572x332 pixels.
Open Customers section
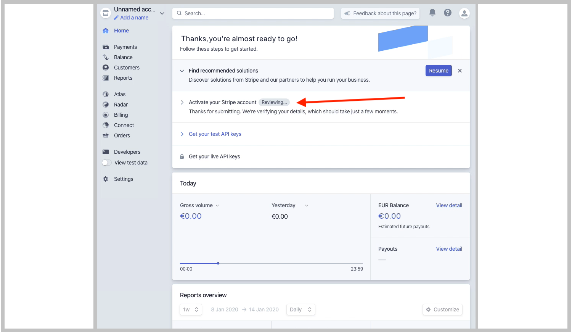point(127,68)
